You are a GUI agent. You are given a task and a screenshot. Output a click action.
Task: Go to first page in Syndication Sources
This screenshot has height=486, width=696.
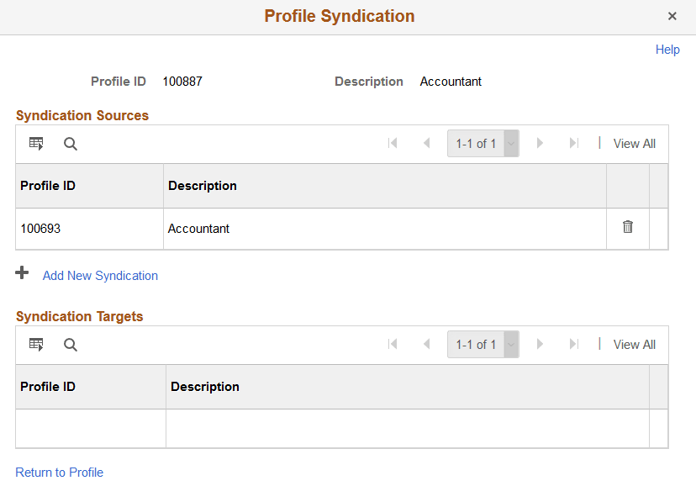(393, 144)
